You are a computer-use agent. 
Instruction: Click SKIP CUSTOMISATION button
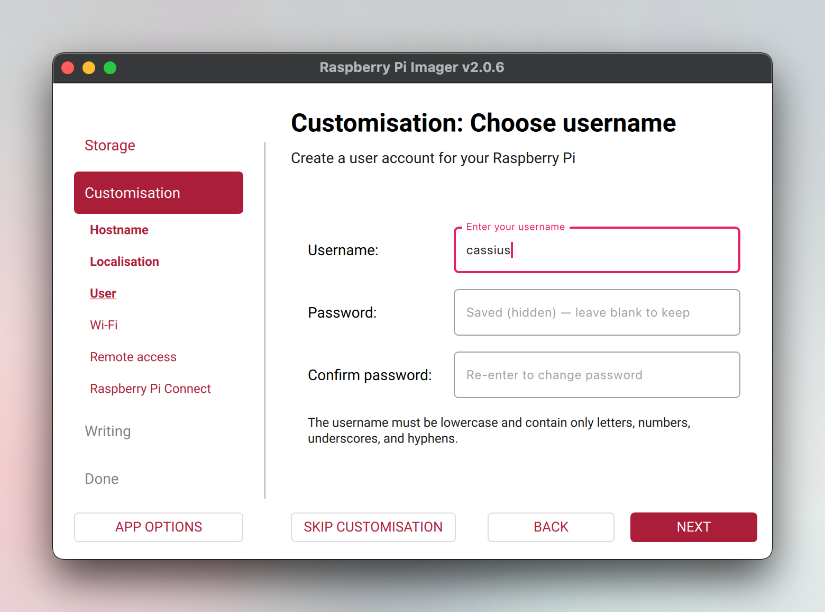(373, 527)
